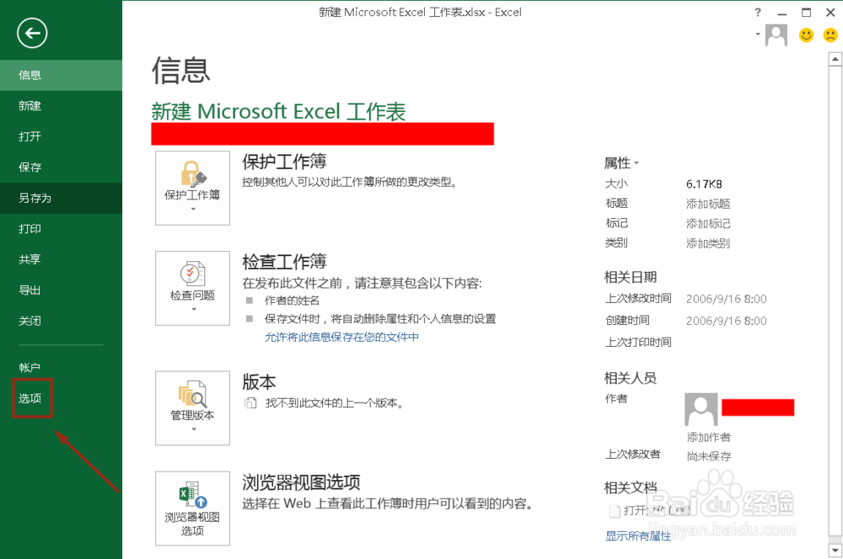Click the 添加类别 field
Screen dimensions: 843x559
point(708,243)
